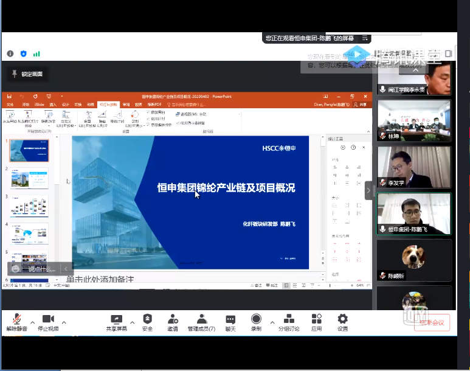The image size is (470, 371).
Task: Click the gallery layout icon at top right
Action: click(x=449, y=54)
